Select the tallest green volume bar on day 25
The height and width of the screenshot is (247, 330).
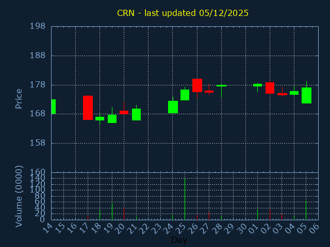click(x=185, y=199)
